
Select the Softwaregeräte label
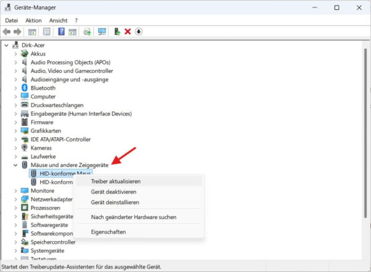point(49,225)
